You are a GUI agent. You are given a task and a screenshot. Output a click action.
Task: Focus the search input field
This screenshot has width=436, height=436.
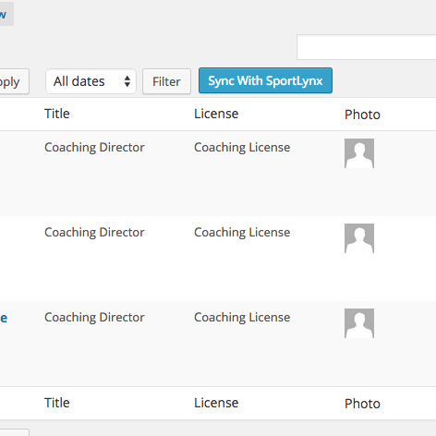[x=367, y=47]
